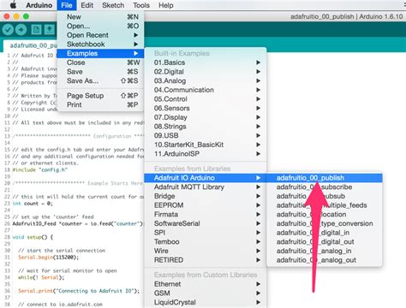Expand the 07.Display examples
The width and height of the screenshot is (406, 308).
click(x=206, y=117)
